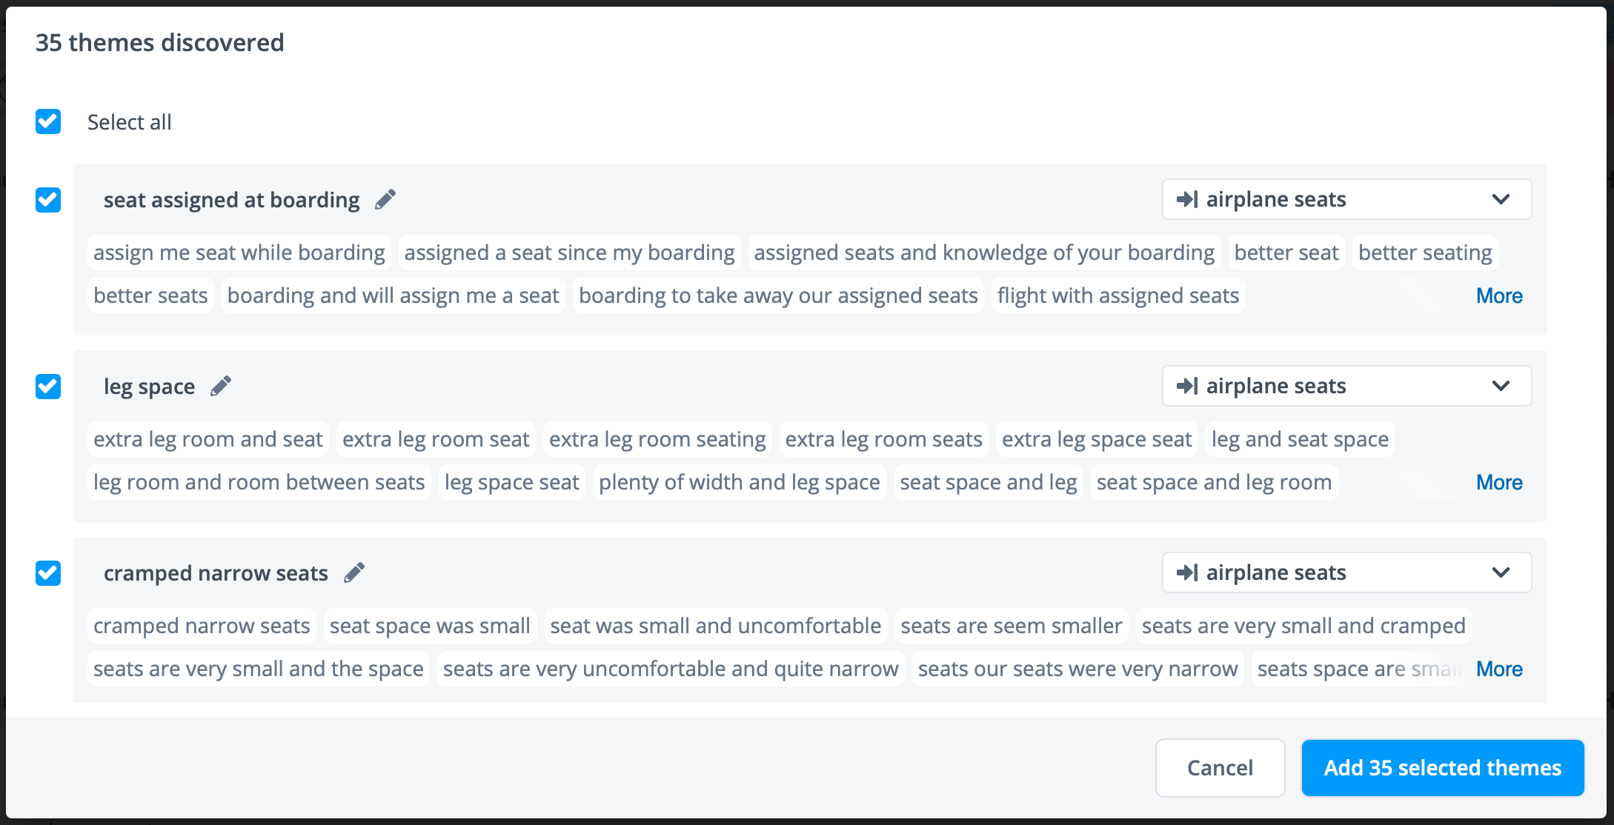Screen dimensions: 1614x825
Task: Click the merge arrow icon in the first airplane seats dropdown
Action: (1187, 199)
